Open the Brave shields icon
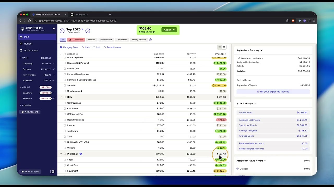The height and width of the screenshot is (187, 334). 293,21
